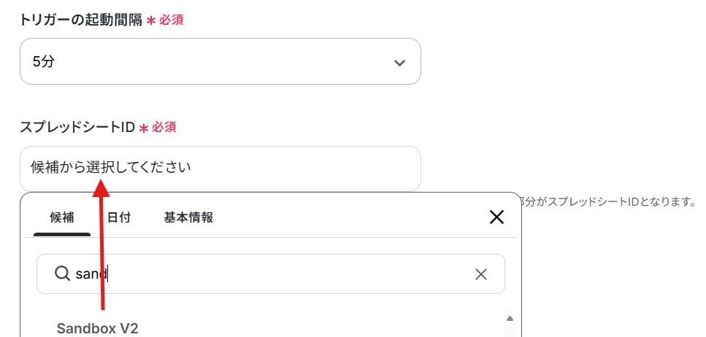Switch to the 候補 tab
This screenshot has width=706, height=337.
pyautogui.click(x=62, y=218)
